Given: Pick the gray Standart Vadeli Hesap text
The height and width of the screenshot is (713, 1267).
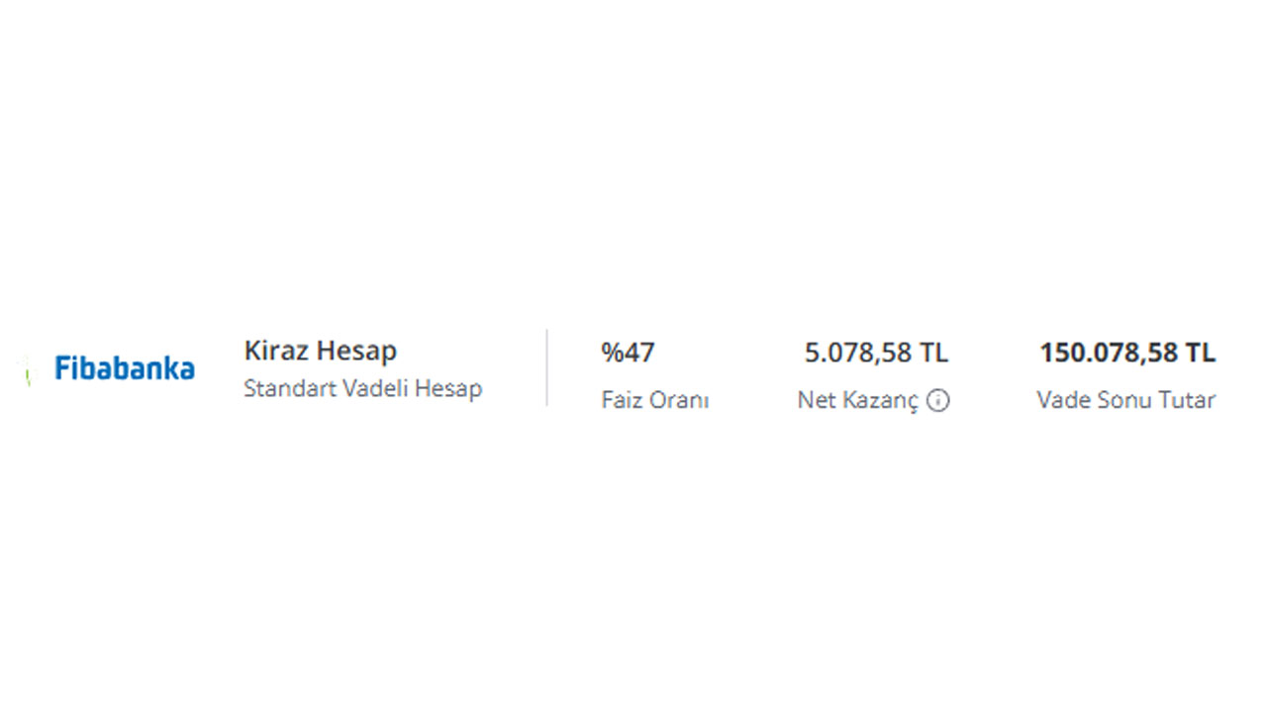Looking at the screenshot, I should (363, 388).
